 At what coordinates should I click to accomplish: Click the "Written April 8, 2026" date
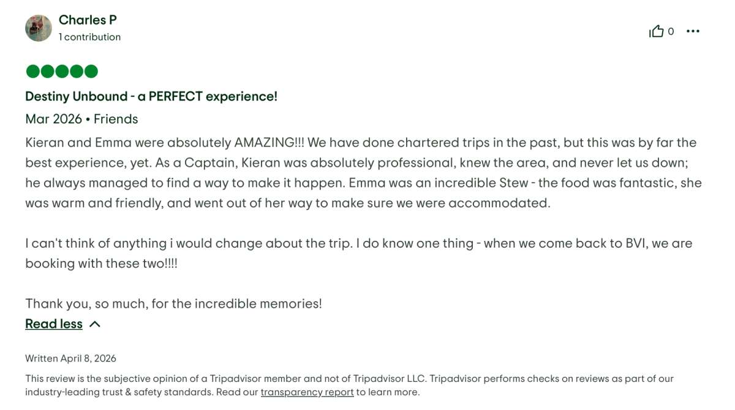tap(70, 359)
